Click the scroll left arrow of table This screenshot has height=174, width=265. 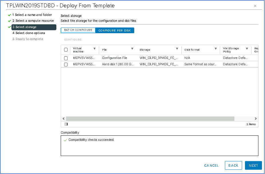[64, 118]
